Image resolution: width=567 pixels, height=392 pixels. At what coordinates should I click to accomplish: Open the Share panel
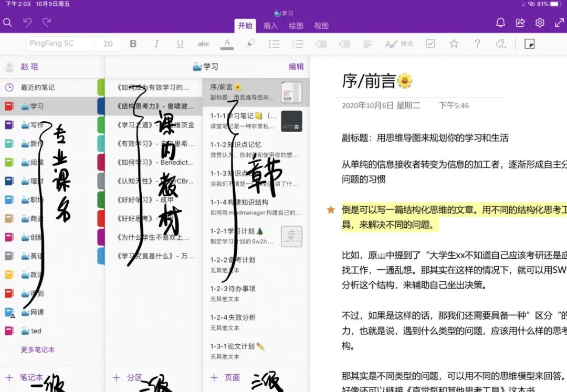[x=520, y=22]
